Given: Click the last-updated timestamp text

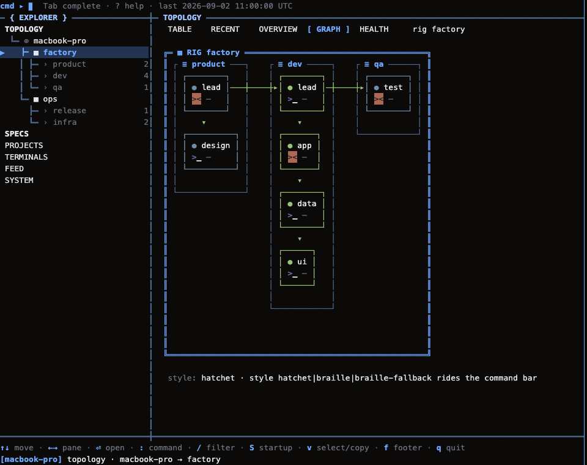Looking at the screenshot, I should (x=226, y=6).
